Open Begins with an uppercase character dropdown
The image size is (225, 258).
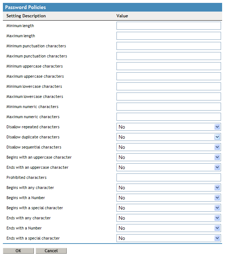pos(168,157)
